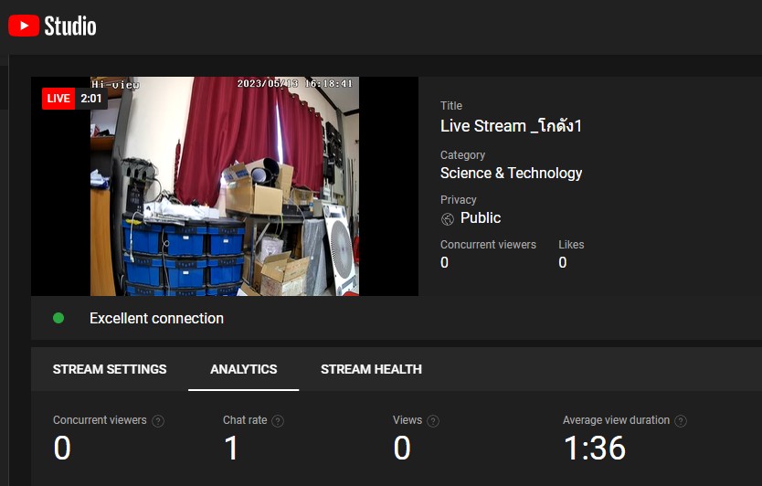
Task: Open the Stream Health tab
Action: tap(371, 369)
